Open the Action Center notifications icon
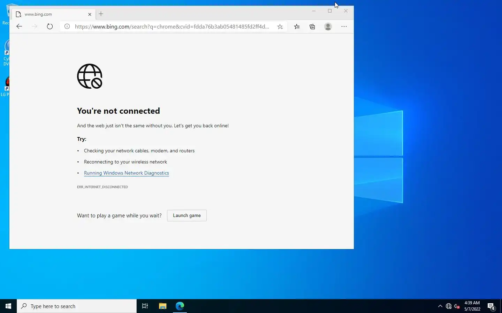The width and height of the screenshot is (502, 313). pos(491,306)
